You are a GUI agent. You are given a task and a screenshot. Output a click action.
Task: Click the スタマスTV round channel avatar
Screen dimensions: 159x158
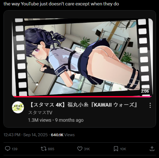pyautogui.click(x=18, y=107)
